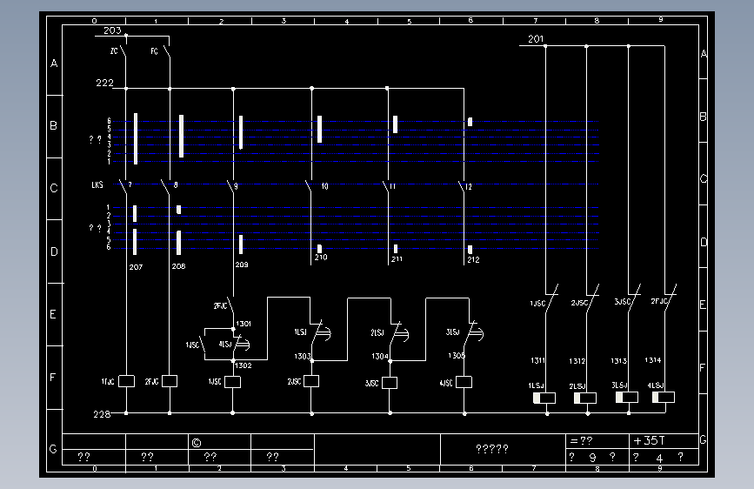The height and width of the screenshot is (489, 754).
Task: Click terminal label 207
Action: pyautogui.click(x=136, y=267)
